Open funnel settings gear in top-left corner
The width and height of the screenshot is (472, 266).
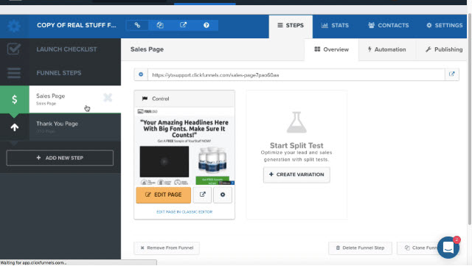click(x=14, y=26)
